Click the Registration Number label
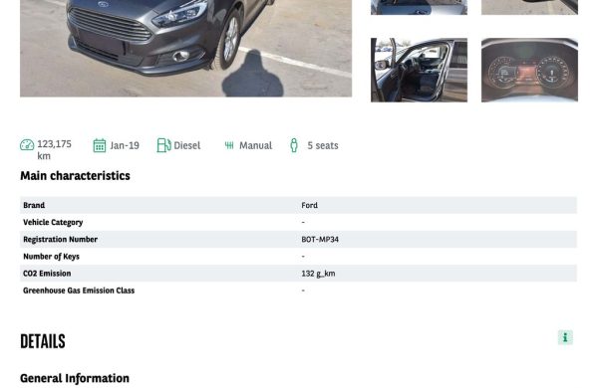Viewport: 598px width, 388px height. pos(60,240)
